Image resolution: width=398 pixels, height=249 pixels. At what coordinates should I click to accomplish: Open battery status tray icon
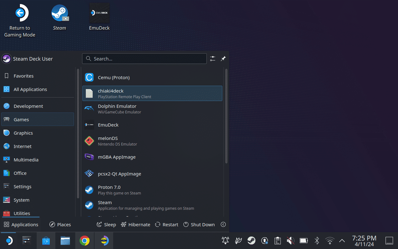pos(303,241)
